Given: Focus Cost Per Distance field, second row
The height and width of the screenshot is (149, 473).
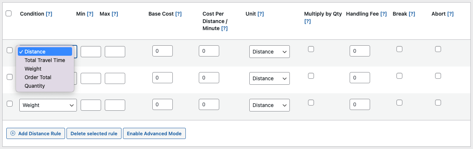Looking at the screenshot, I should [x=209, y=78].
